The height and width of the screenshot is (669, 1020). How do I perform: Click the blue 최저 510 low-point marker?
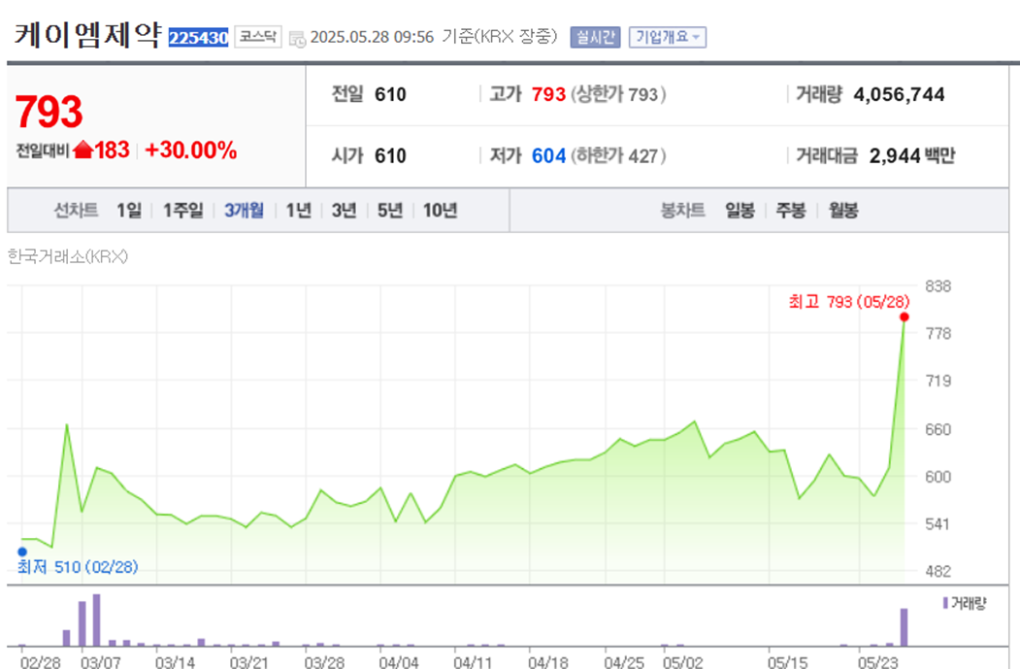(x=22, y=552)
